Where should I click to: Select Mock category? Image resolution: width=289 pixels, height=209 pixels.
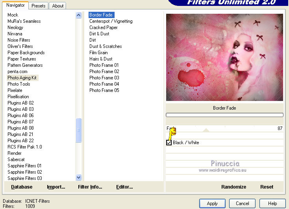point(13,15)
